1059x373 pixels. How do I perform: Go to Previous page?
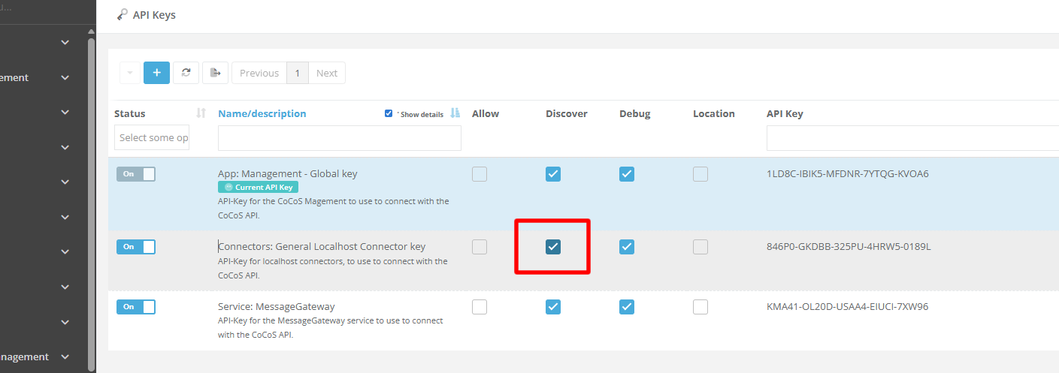pyautogui.click(x=259, y=73)
